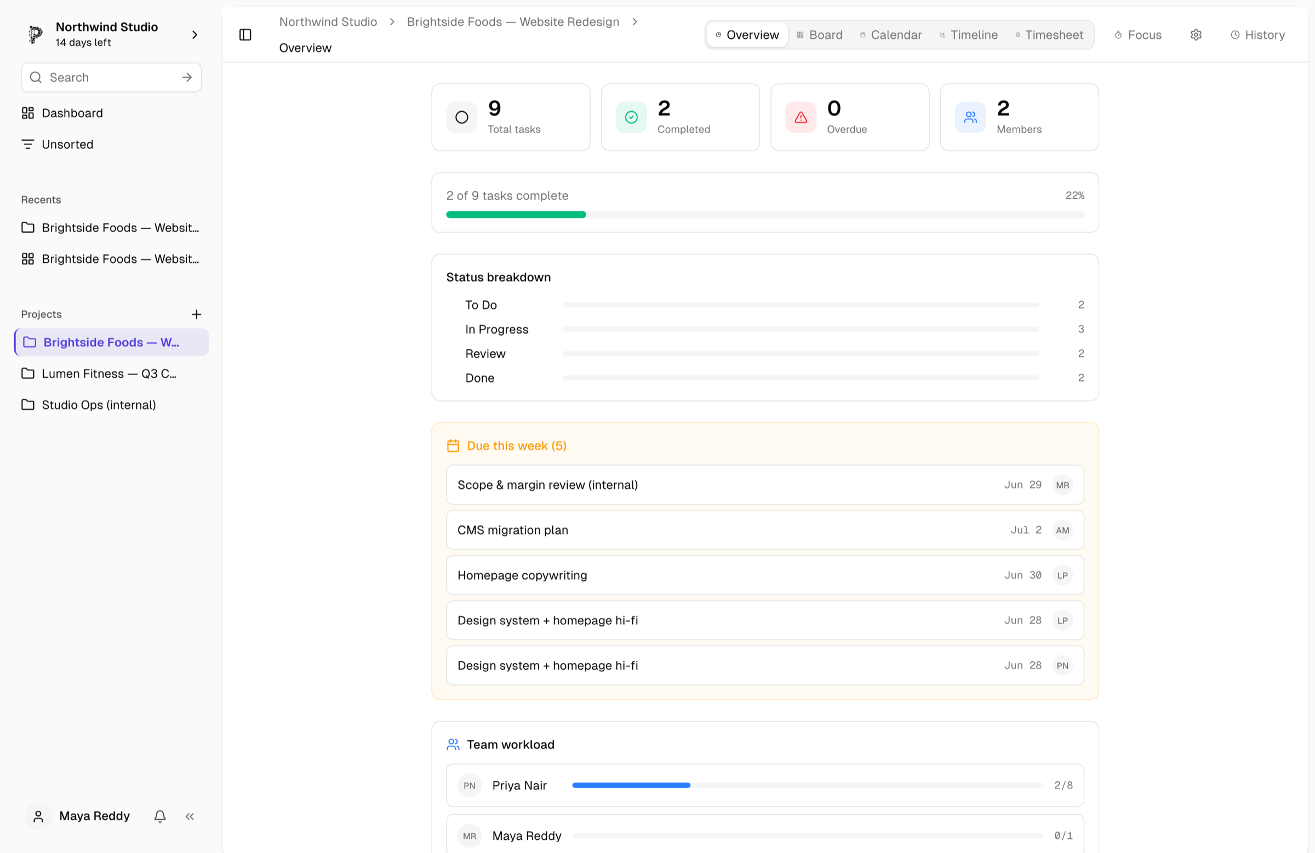The width and height of the screenshot is (1315, 853).
Task: Click Priya Nair's workload bar
Action: coord(807,785)
